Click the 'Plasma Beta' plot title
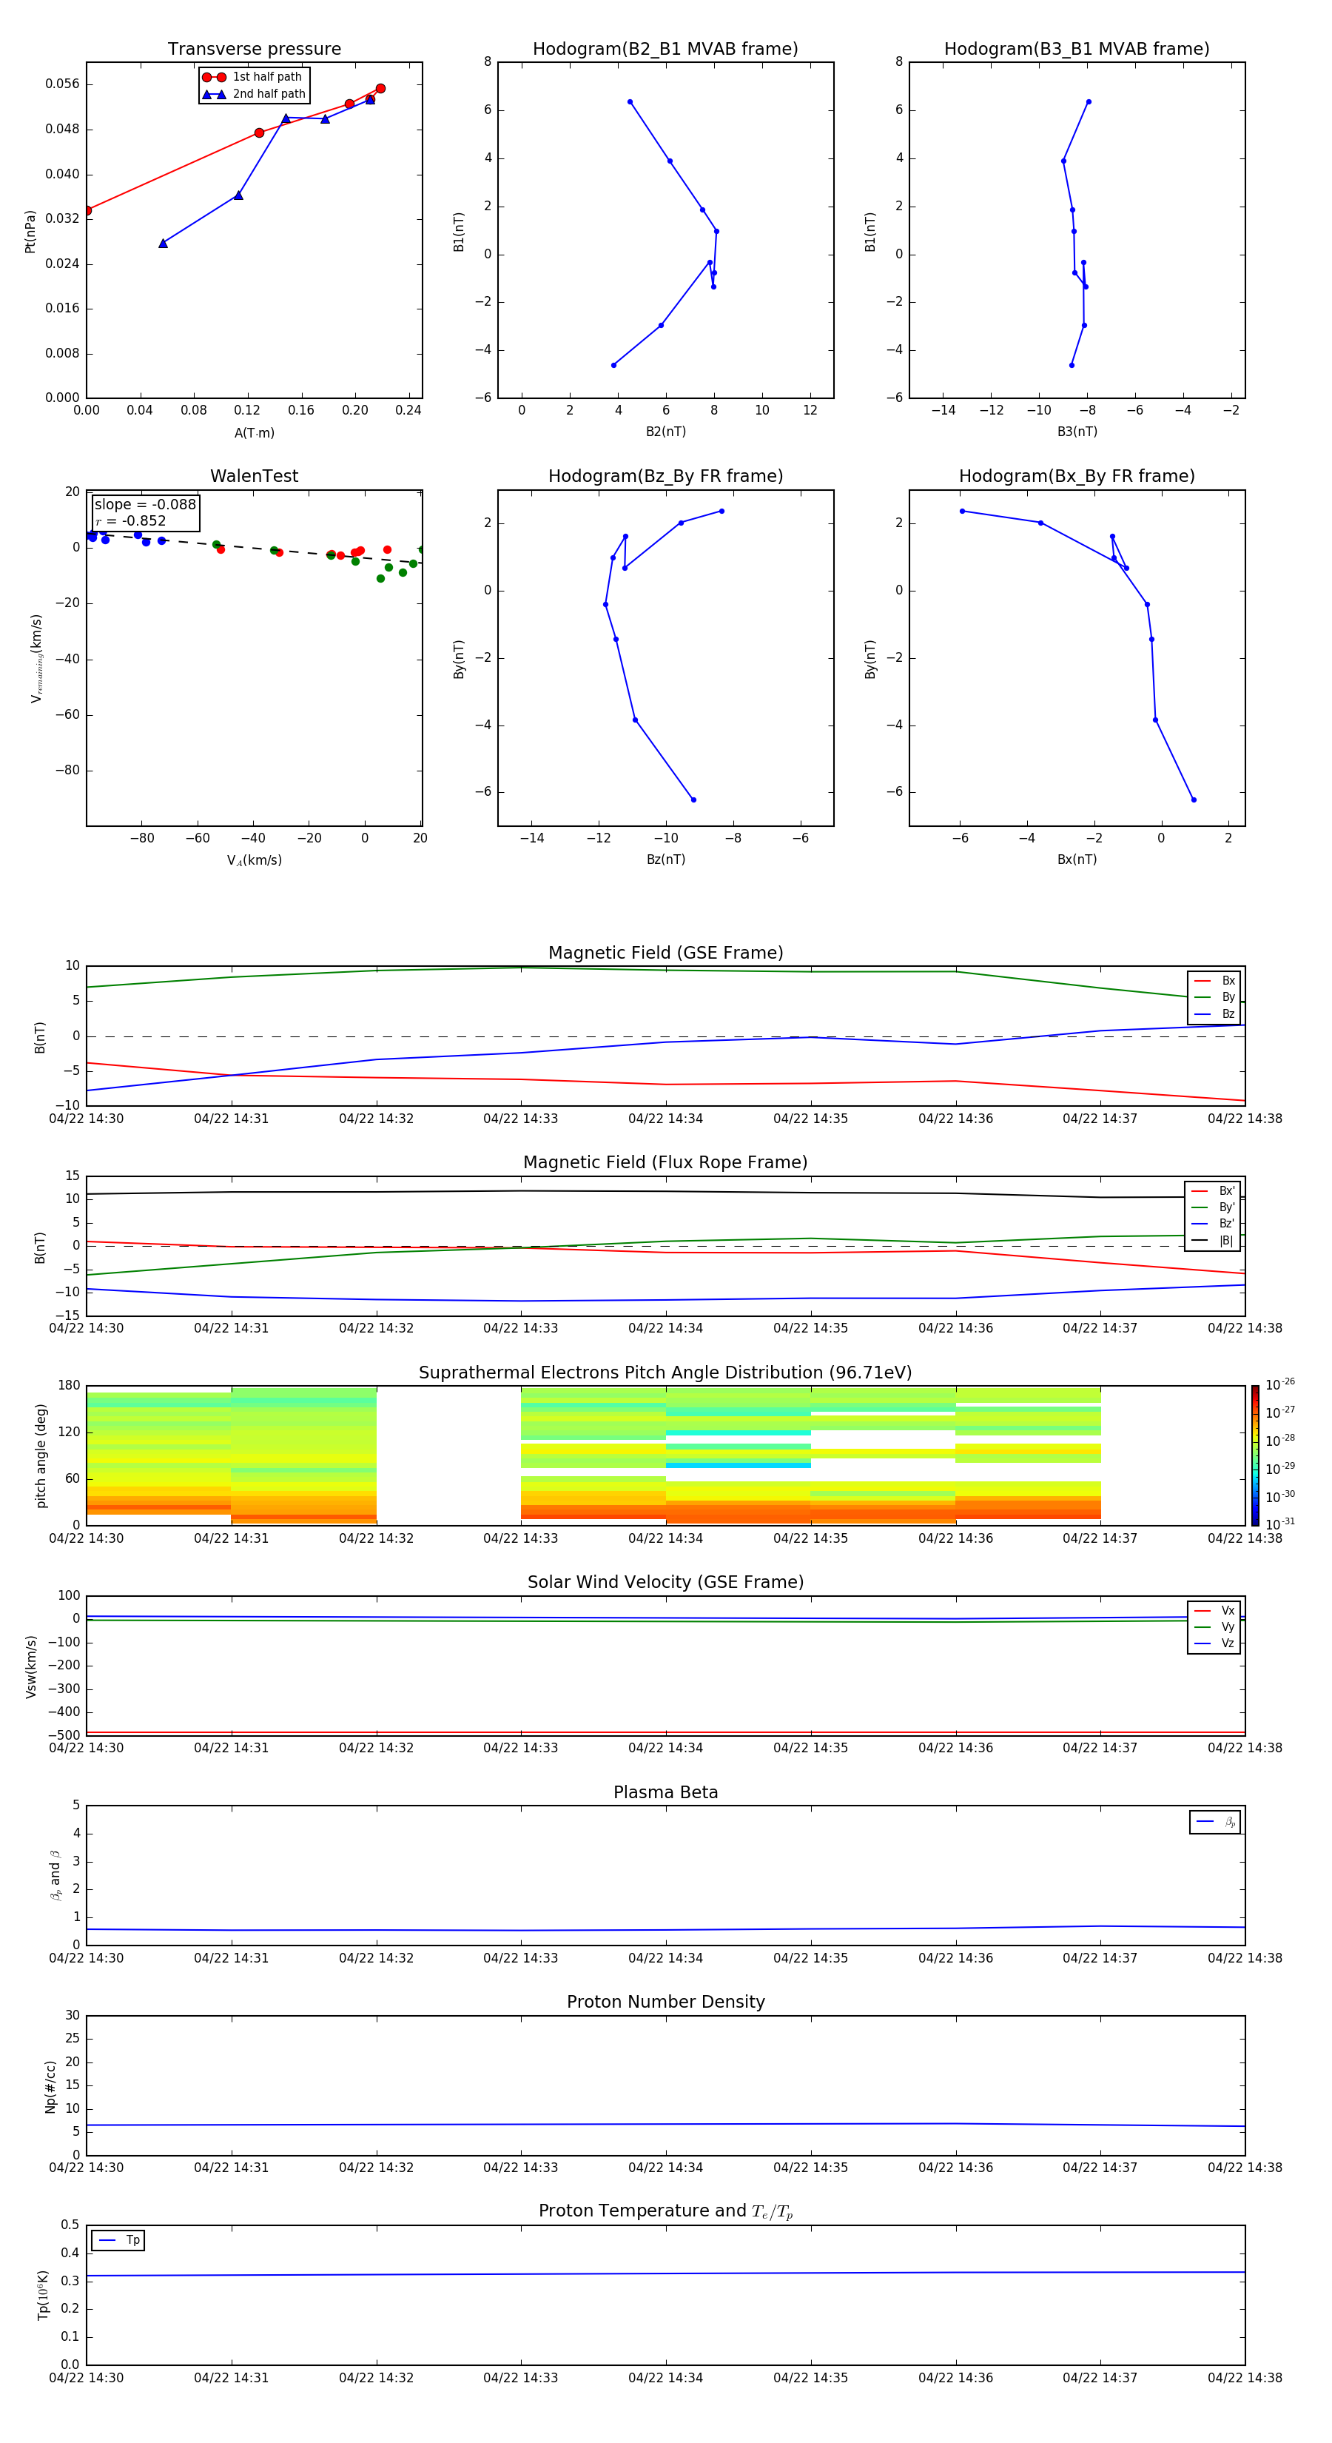Image resolution: width=1332 pixels, height=2443 pixels. click(665, 1793)
